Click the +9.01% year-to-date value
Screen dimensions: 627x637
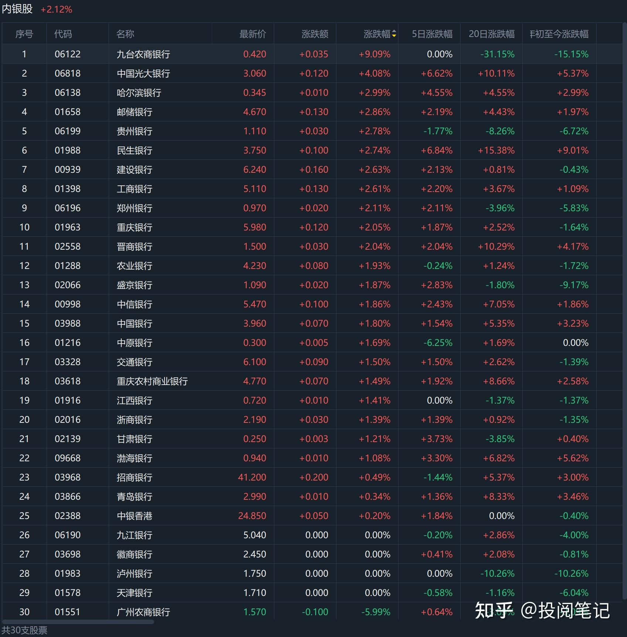573,150
